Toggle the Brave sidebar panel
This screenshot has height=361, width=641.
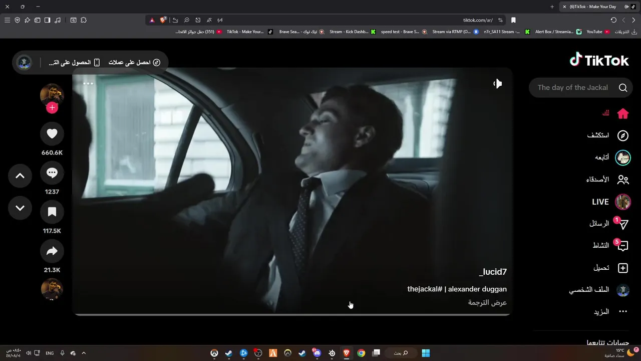(x=47, y=20)
